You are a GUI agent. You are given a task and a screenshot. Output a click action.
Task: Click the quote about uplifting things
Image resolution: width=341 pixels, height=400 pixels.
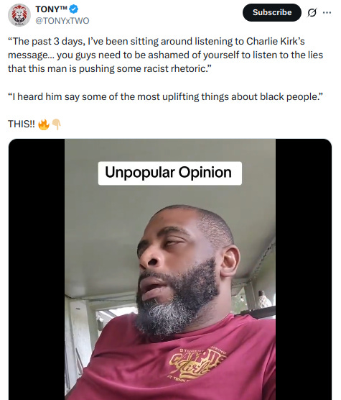165,96
